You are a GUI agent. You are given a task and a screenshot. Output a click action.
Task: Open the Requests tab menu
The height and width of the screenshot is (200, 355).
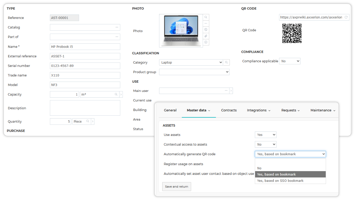click(291, 110)
